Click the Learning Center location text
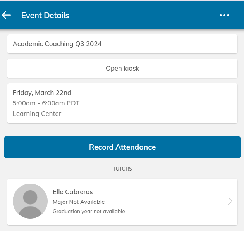This screenshot has height=231, width=244. tap(37, 114)
